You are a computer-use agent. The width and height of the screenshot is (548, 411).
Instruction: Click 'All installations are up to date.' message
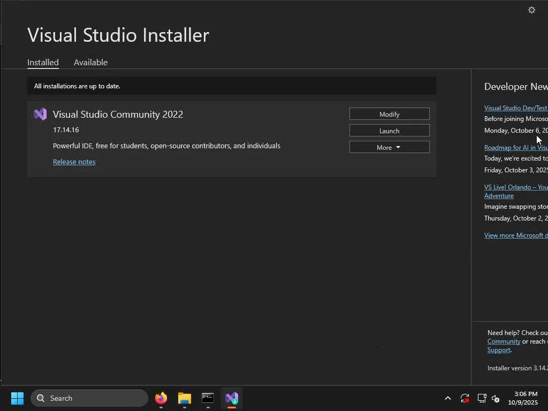pos(77,86)
